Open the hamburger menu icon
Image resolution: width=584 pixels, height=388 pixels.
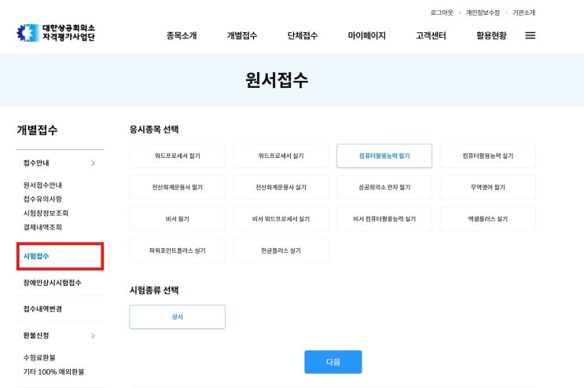click(530, 35)
